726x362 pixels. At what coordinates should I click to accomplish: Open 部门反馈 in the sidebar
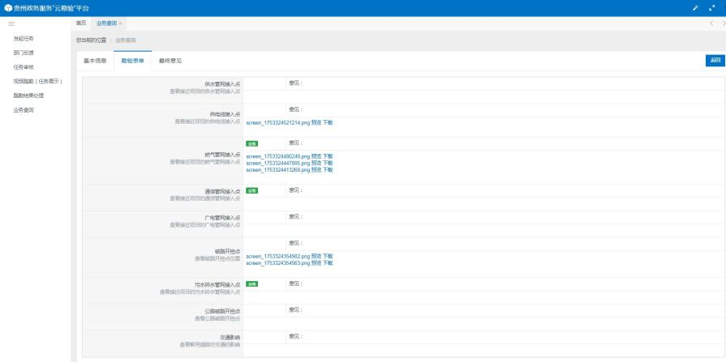(x=24, y=53)
